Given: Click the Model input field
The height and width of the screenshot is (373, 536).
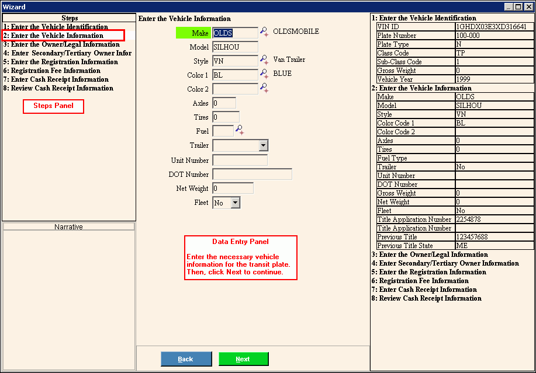Looking at the screenshot, I should [x=235, y=47].
